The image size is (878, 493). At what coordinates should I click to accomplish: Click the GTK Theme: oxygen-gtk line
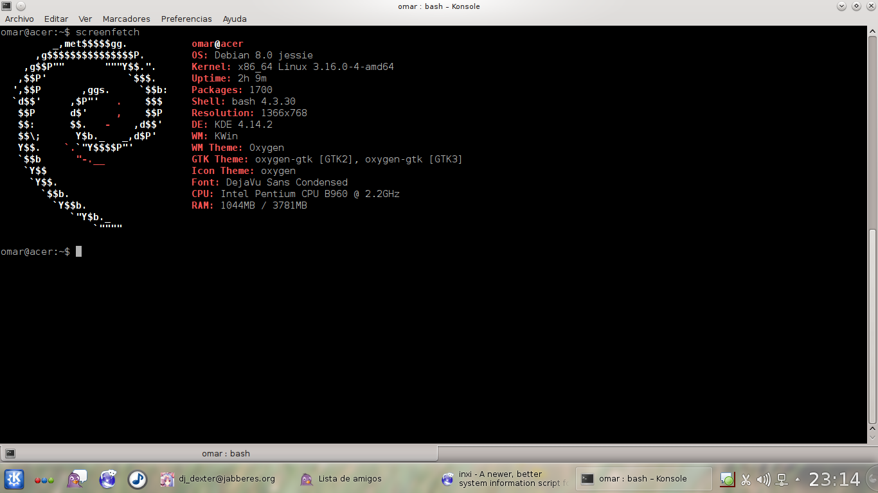click(327, 159)
